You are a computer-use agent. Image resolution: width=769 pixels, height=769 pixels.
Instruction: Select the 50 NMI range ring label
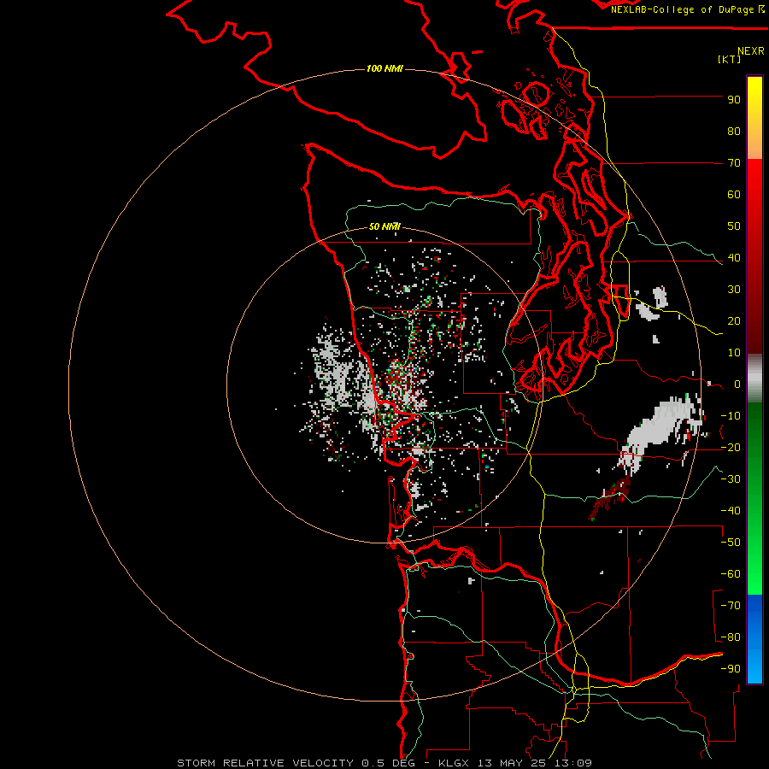[x=384, y=226]
